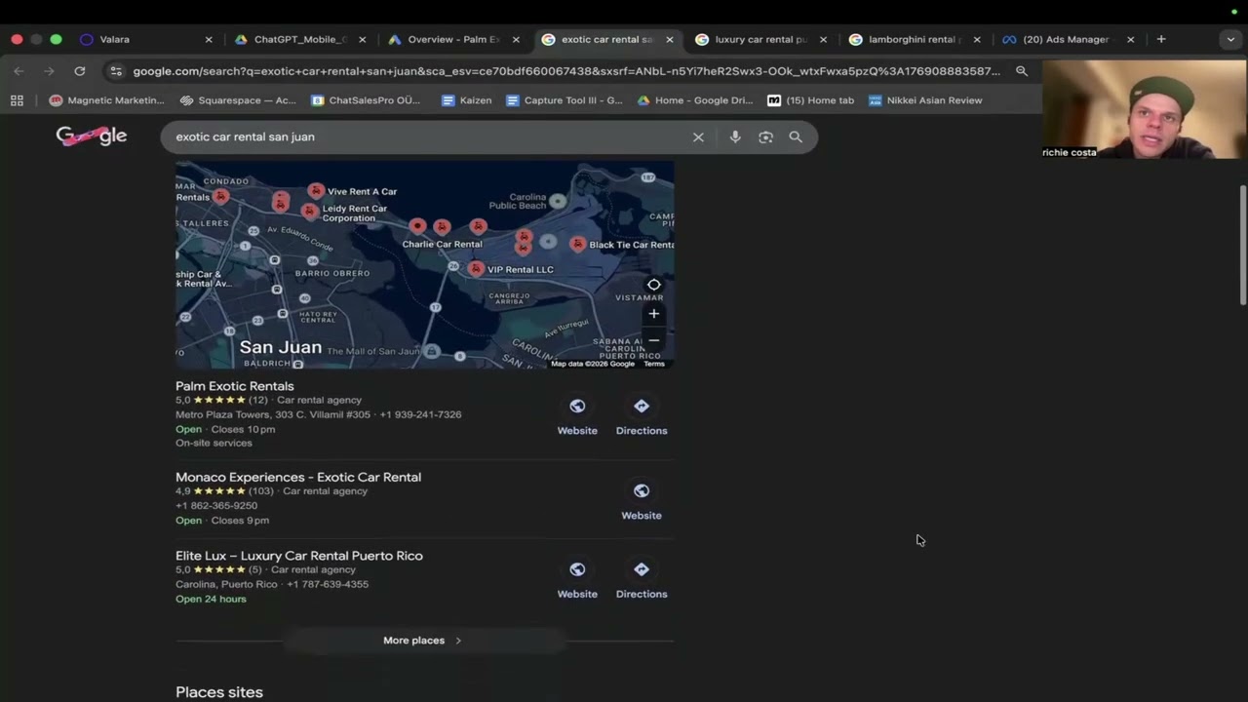Close the Ads Manager tab
1248x702 pixels.
(1131, 40)
